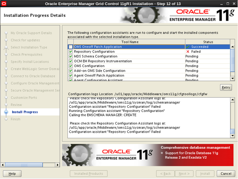
Task: Uncheck OCM EM Repository Instrumentation checkbox
Action: coord(70,61)
